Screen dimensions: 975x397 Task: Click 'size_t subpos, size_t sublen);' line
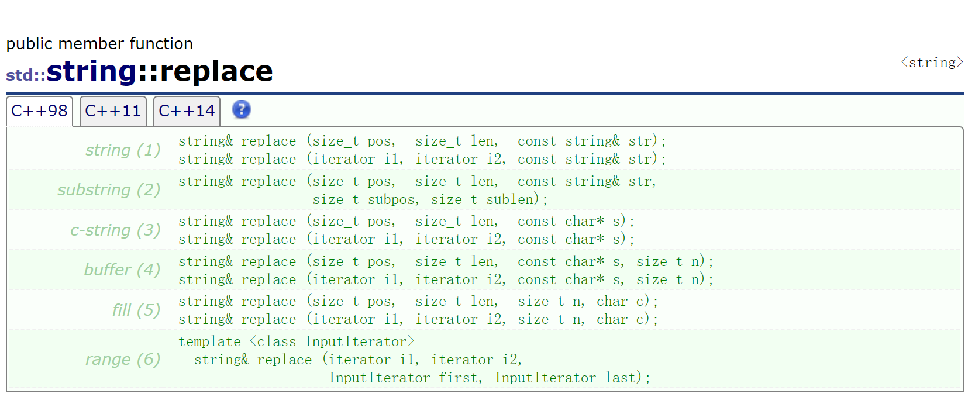[x=430, y=200]
